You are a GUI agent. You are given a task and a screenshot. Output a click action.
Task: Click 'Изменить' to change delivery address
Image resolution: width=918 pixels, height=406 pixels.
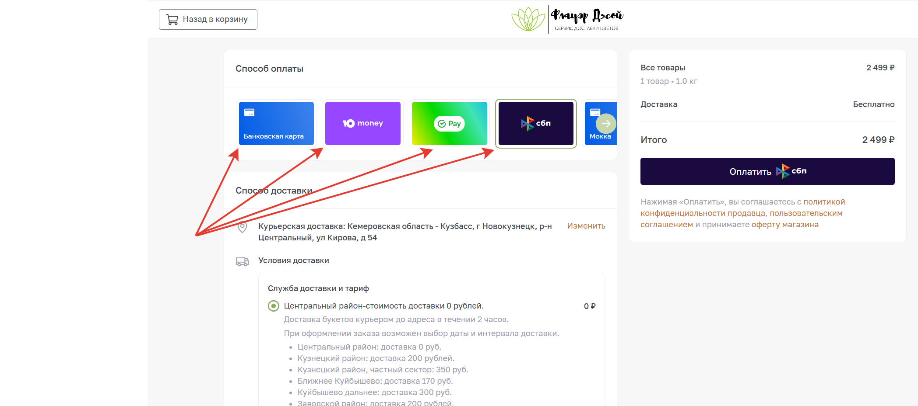pyautogui.click(x=586, y=226)
